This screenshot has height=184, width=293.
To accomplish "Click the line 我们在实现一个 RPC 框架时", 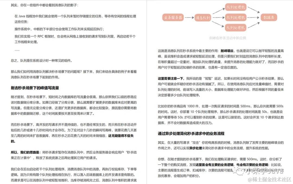I will (75, 36).
